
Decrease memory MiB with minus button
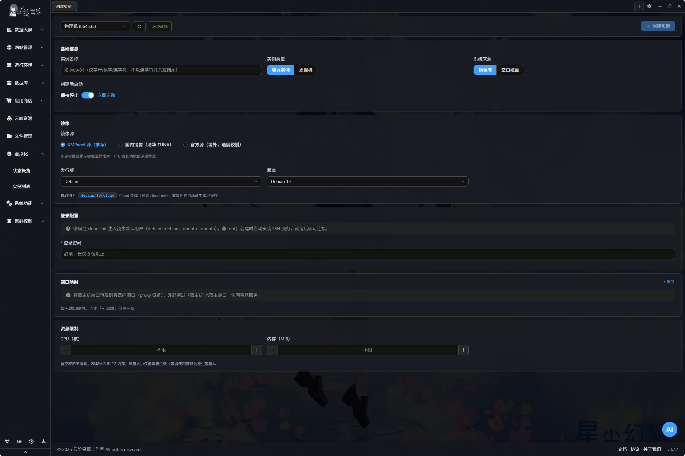(272, 350)
